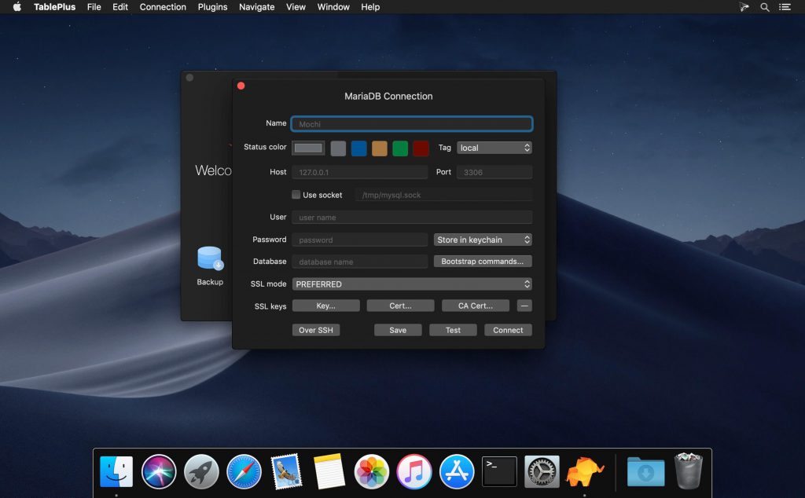Open the Connection menu

pos(163,7)
